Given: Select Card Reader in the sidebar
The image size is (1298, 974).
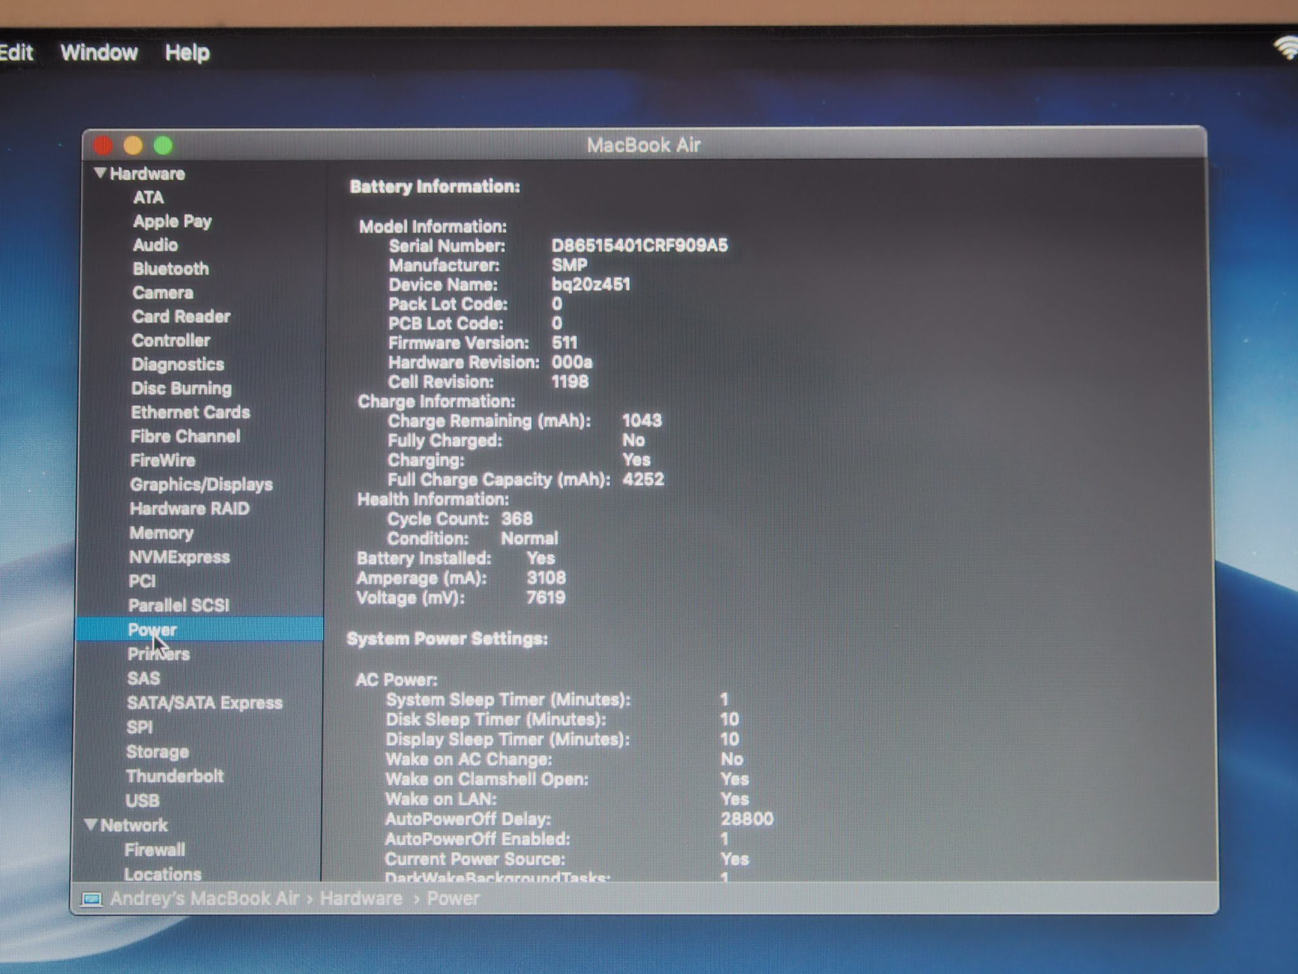Looking at the screenshot, I should [181, 316].
